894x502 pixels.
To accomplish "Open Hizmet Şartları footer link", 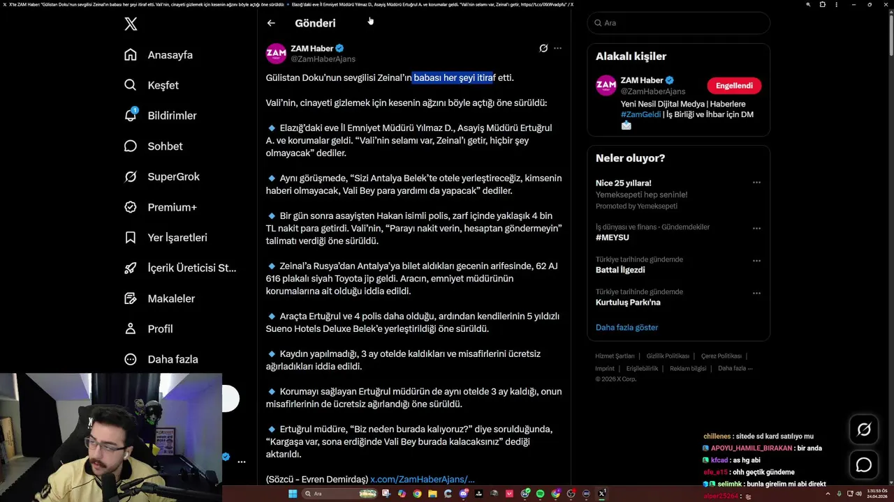I will coord(615,356).
